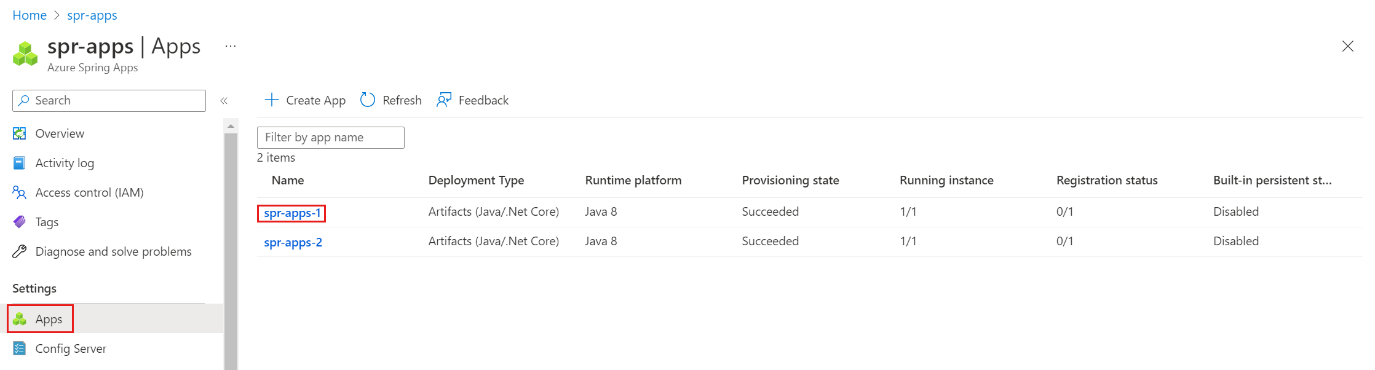1375x370 pixels.
Task: Click the Refresh circular arrow icon
Action: [368, 100]
